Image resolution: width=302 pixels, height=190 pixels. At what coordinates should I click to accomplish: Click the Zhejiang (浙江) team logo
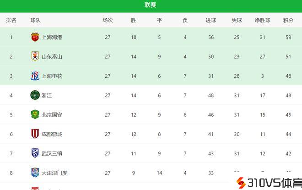[x=35, y=95]
